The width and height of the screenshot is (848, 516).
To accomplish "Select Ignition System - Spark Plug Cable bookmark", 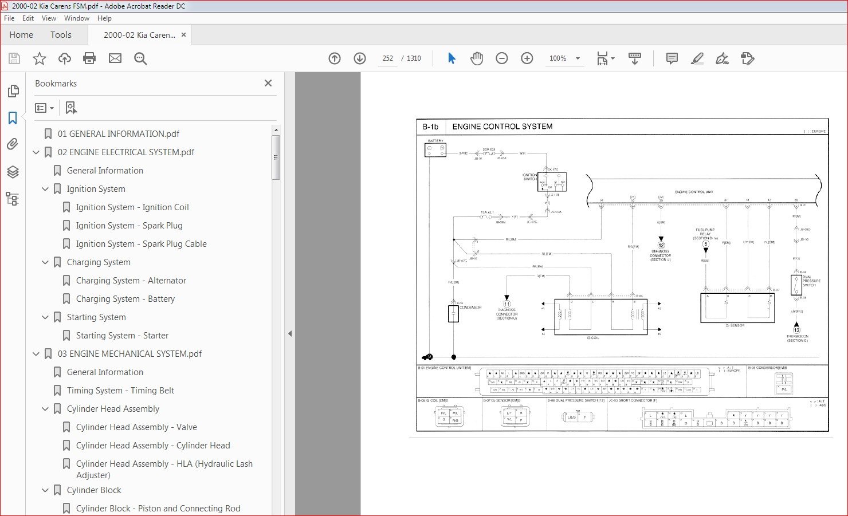I will click(141, 244).
